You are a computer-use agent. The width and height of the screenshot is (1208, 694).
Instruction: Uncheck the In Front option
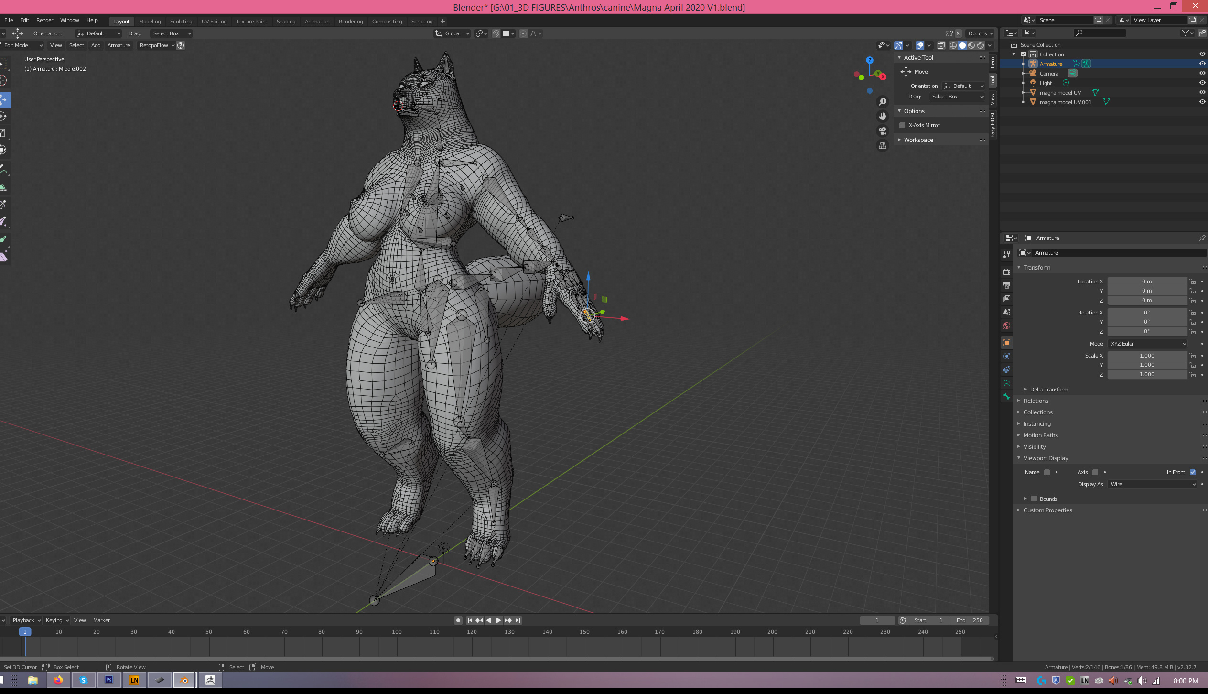pyautogui.click(x=1193, y=472)
